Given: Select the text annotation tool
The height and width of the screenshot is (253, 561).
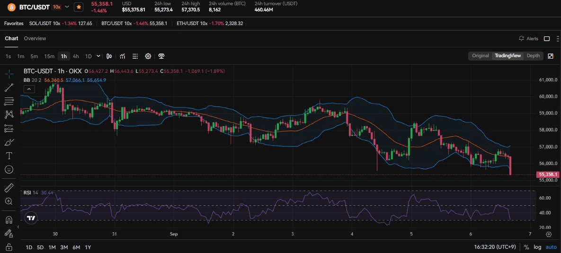Looking at the screenshot, I should tap(9, 156).
